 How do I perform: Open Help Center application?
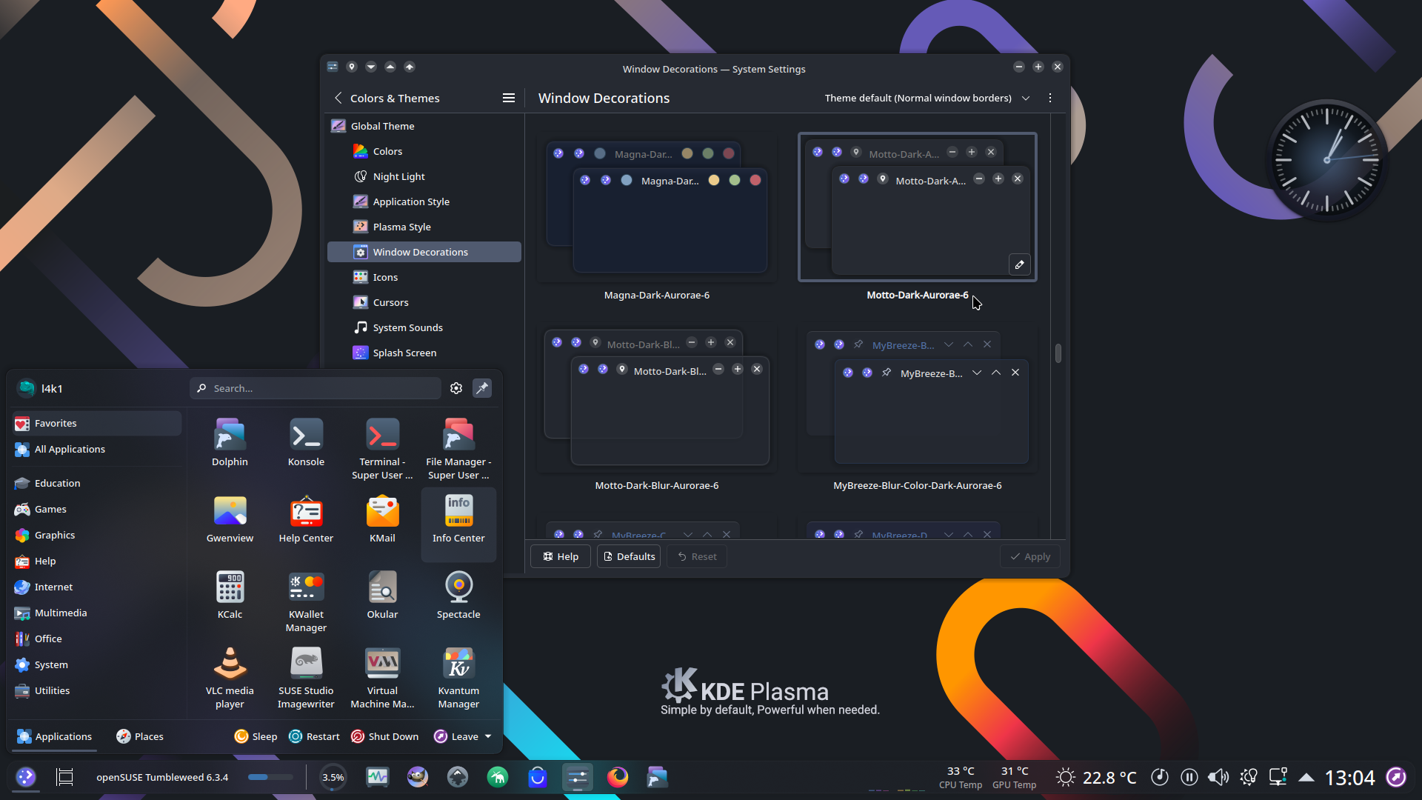click(x=306, y=519)
